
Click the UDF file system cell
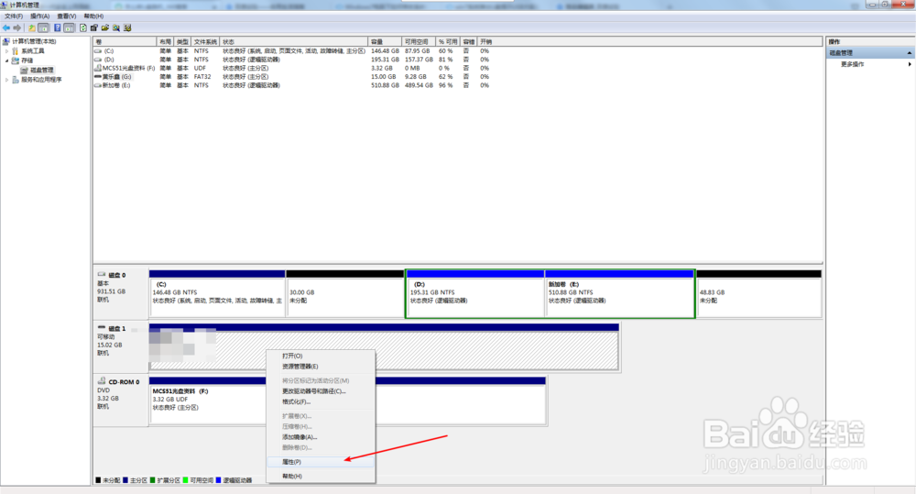(x=200, y=69)
